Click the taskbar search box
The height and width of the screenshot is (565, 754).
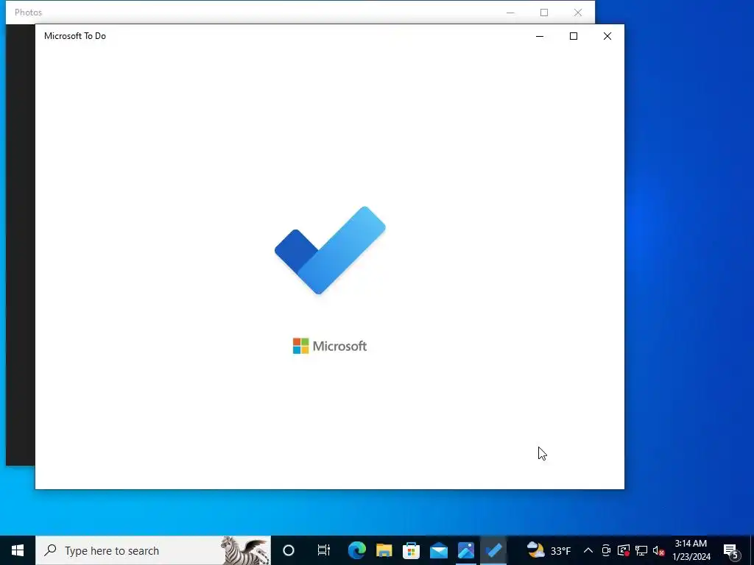(153, 550)
